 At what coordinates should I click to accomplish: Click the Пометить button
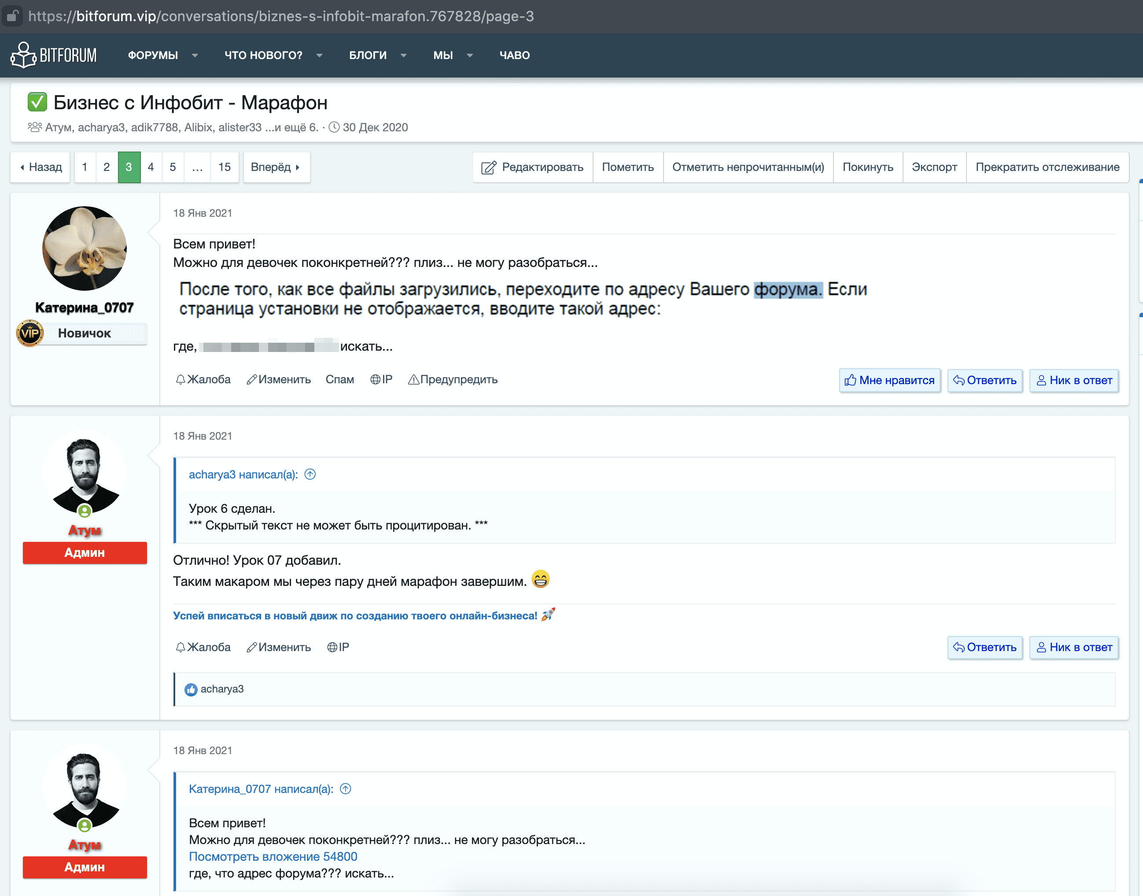point(627,167)
